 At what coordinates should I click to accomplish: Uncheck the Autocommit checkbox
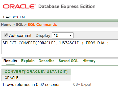click(6, 35)
